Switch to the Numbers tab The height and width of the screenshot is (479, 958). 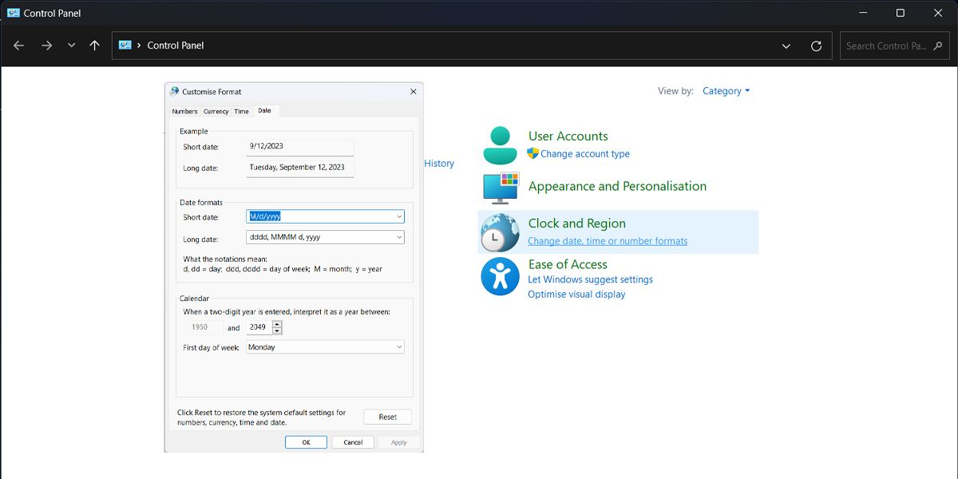pos(184,112)
